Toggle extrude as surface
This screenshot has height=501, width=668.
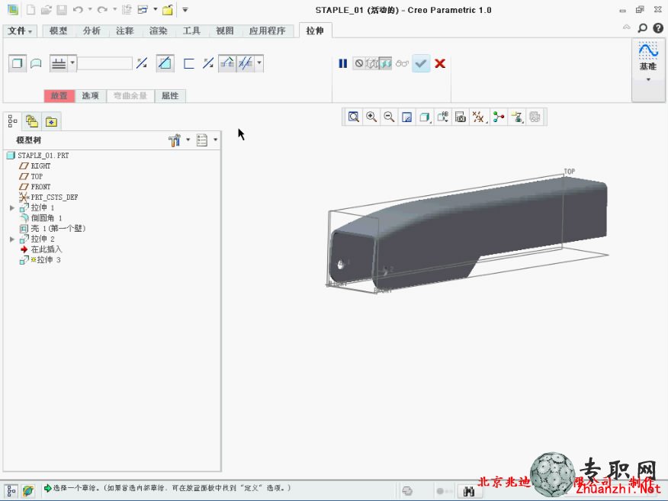[36, 63]
